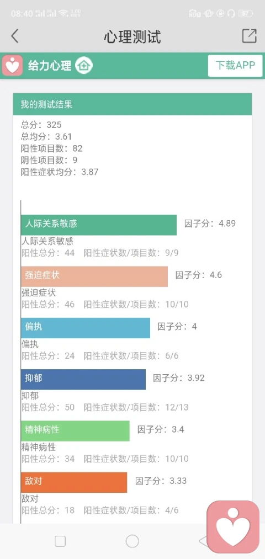Image resolution: width=265 pixels, height=559 pixels.
Task: Tap the back arrow in header
Action: click(14, 36)
